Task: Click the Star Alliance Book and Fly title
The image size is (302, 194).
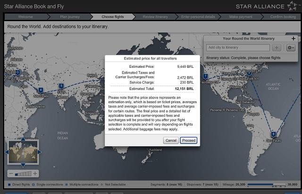Action: 34,6
